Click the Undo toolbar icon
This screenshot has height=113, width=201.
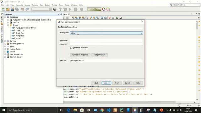click(x=23, y=9)
